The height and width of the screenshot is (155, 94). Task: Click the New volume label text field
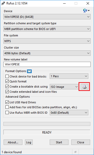(47, 64)
